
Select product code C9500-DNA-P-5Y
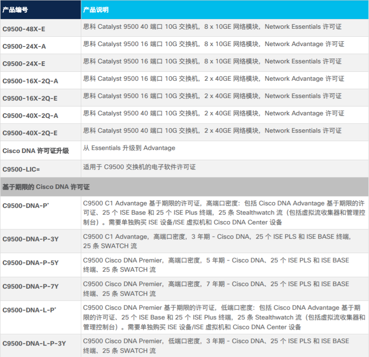[x=30, y=263]
